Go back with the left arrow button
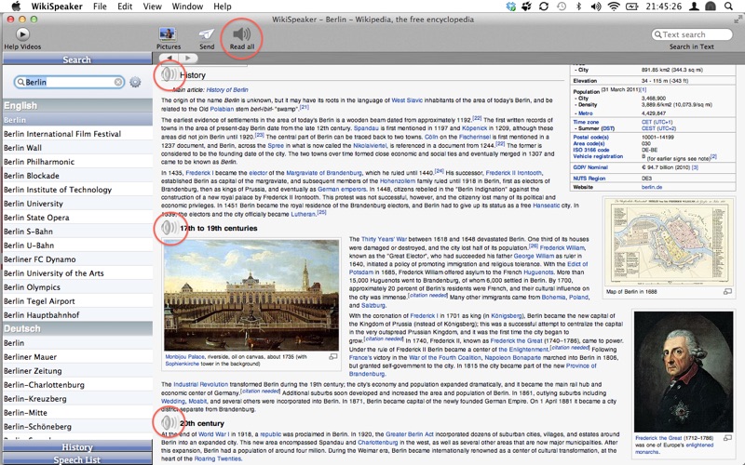 coord(169,59)
